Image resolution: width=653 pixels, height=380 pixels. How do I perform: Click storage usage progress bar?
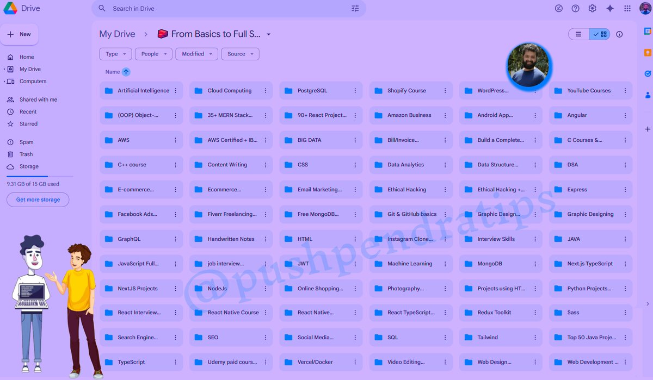[40, 177]
